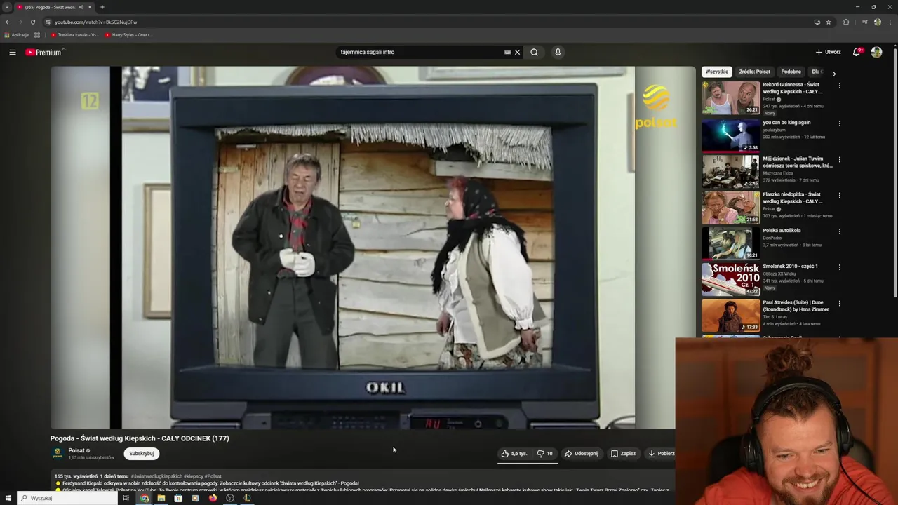Viewport: 898px width, 505px height.
Task: Dislike the video with thumbs down
Action: (545, 454)
